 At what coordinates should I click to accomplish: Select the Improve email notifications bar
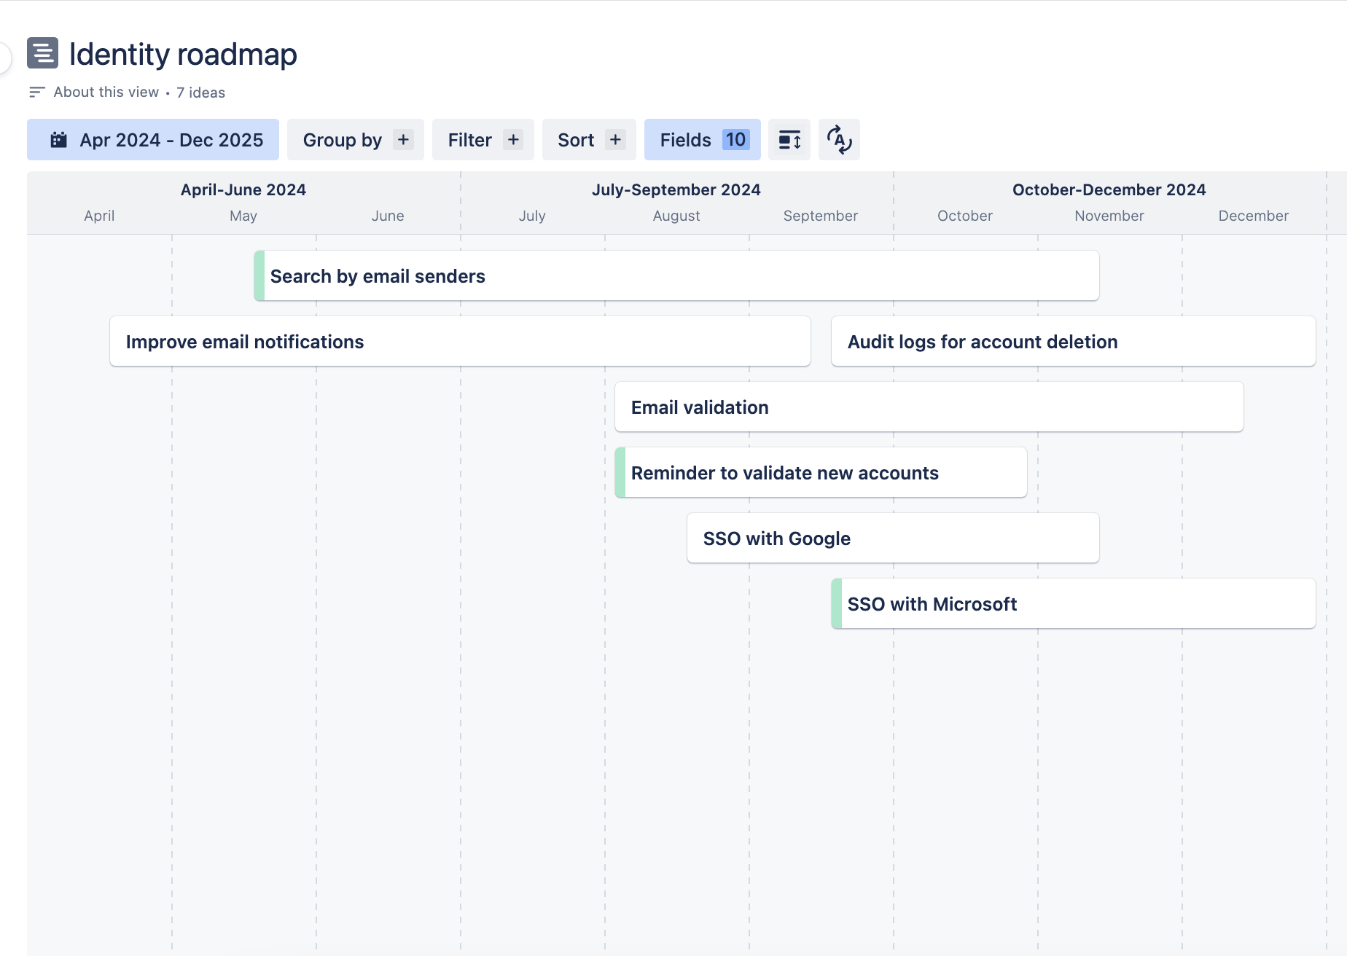460,342
